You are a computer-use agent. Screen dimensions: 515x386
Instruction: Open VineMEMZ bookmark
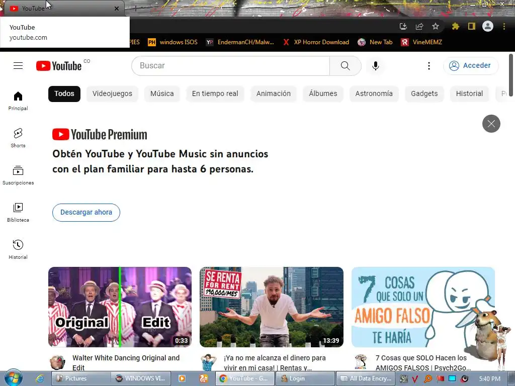tap(421, 42)
